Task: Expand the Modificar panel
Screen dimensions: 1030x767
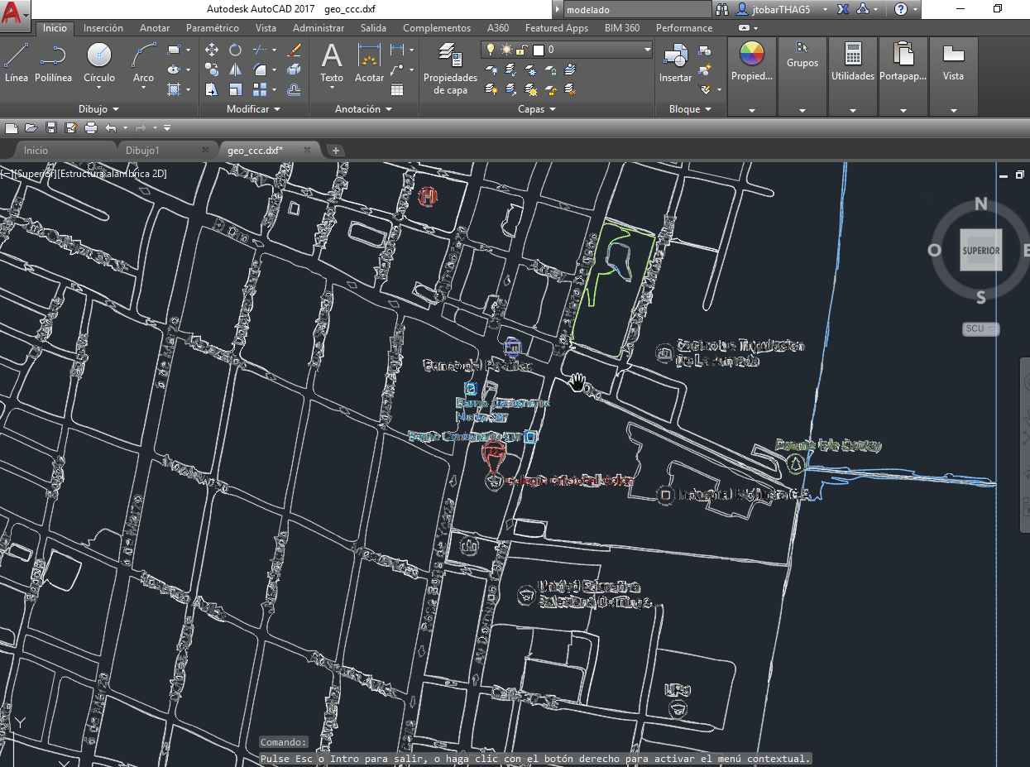Action: [x=254, y=109]
